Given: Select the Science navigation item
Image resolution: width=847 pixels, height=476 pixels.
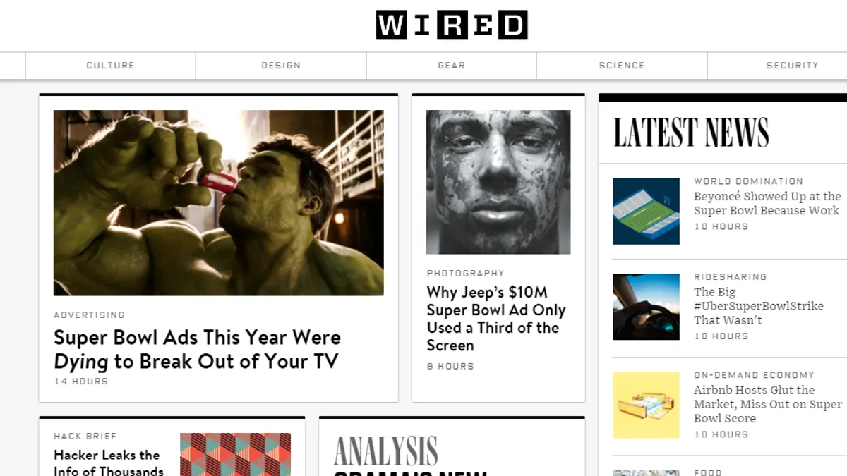Looking at the screenshot, I should (622, 66).
